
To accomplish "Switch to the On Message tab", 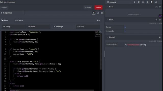I will click(x=63, y=27).
